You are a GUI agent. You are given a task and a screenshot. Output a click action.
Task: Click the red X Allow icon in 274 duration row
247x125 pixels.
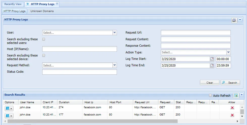(x=232, y=108)
